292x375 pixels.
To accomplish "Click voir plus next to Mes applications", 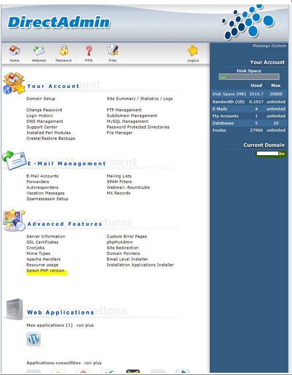I will (x=85, y=325).
